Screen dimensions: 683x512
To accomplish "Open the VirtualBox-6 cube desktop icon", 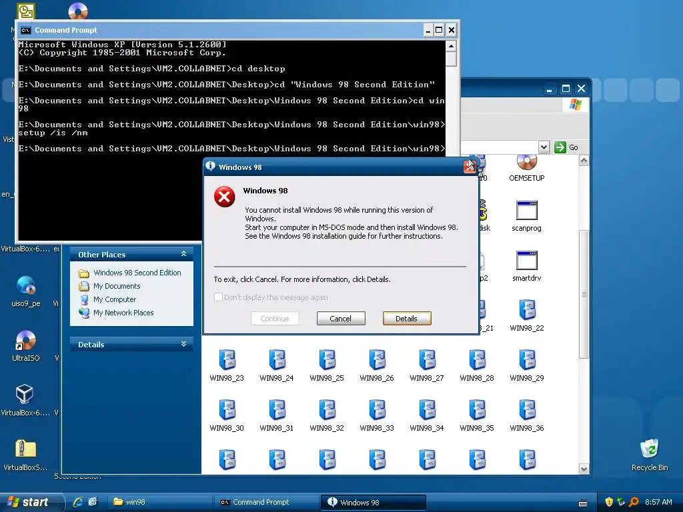I will coord(25,395).
